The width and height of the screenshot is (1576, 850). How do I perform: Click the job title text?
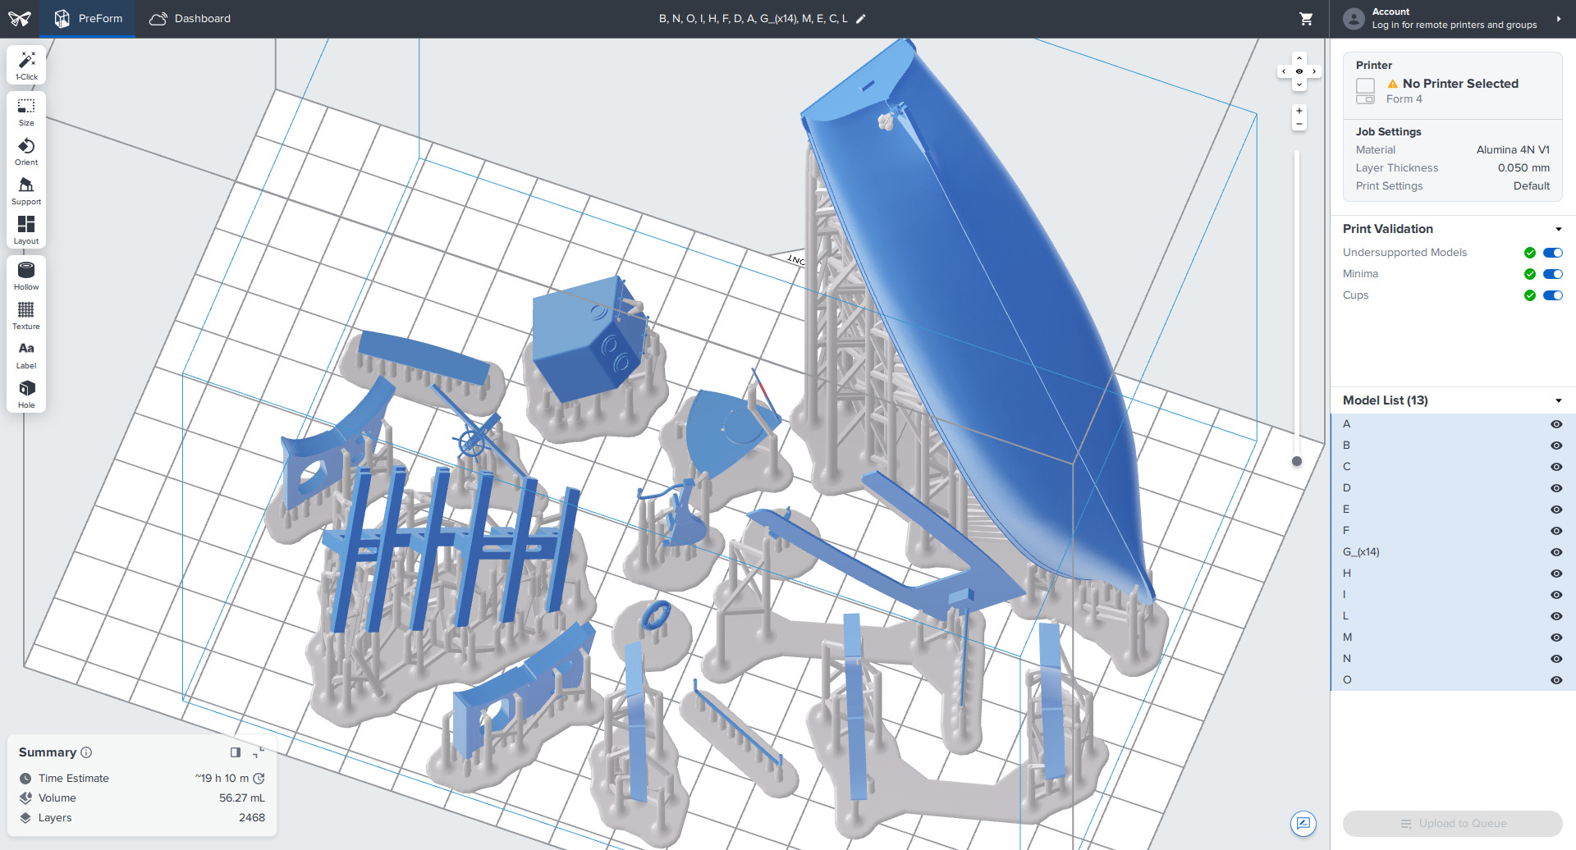click(754, 19)
